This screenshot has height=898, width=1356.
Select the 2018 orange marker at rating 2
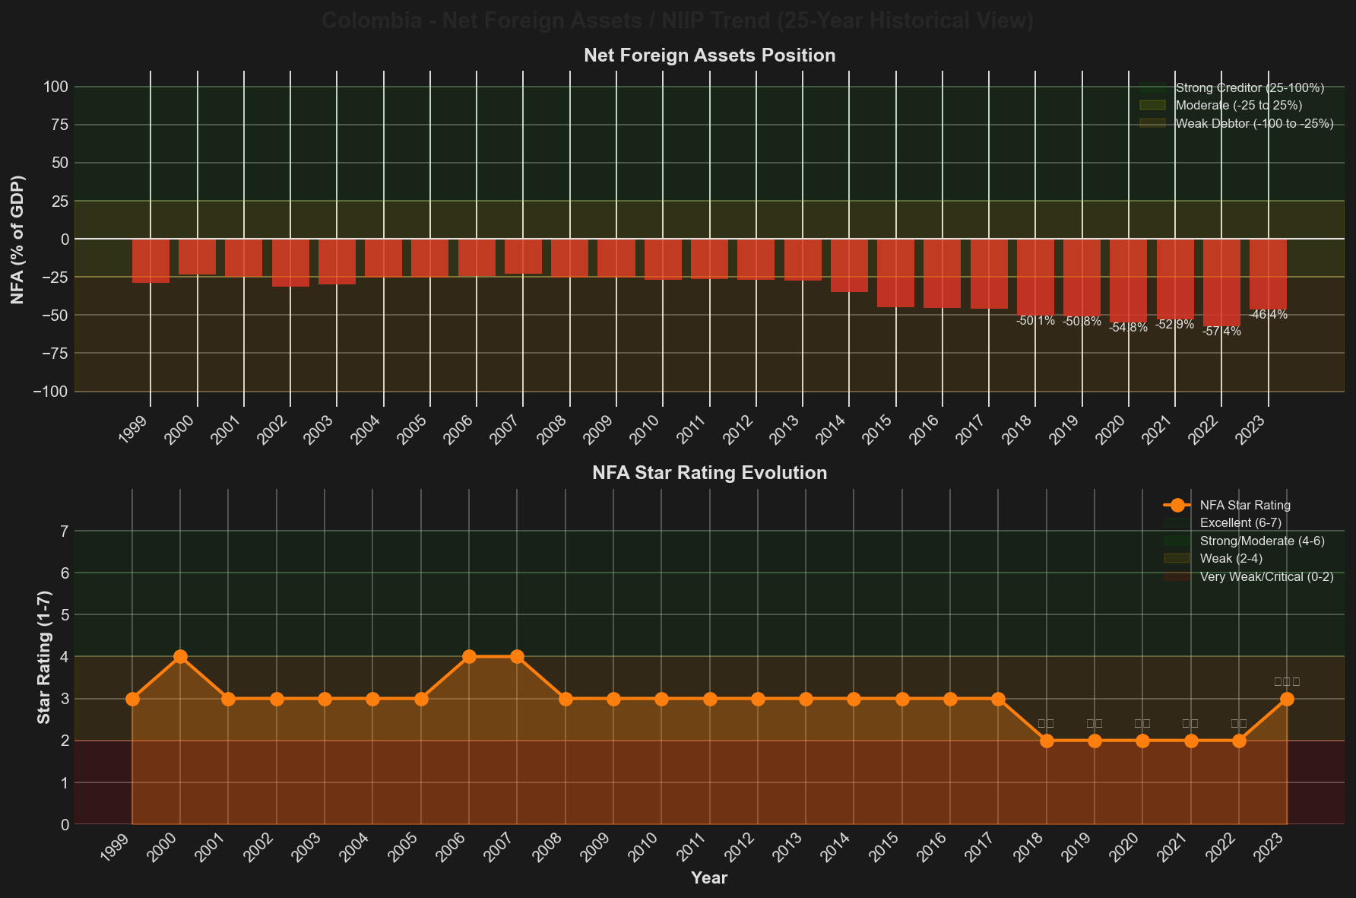click(1047, 741)
